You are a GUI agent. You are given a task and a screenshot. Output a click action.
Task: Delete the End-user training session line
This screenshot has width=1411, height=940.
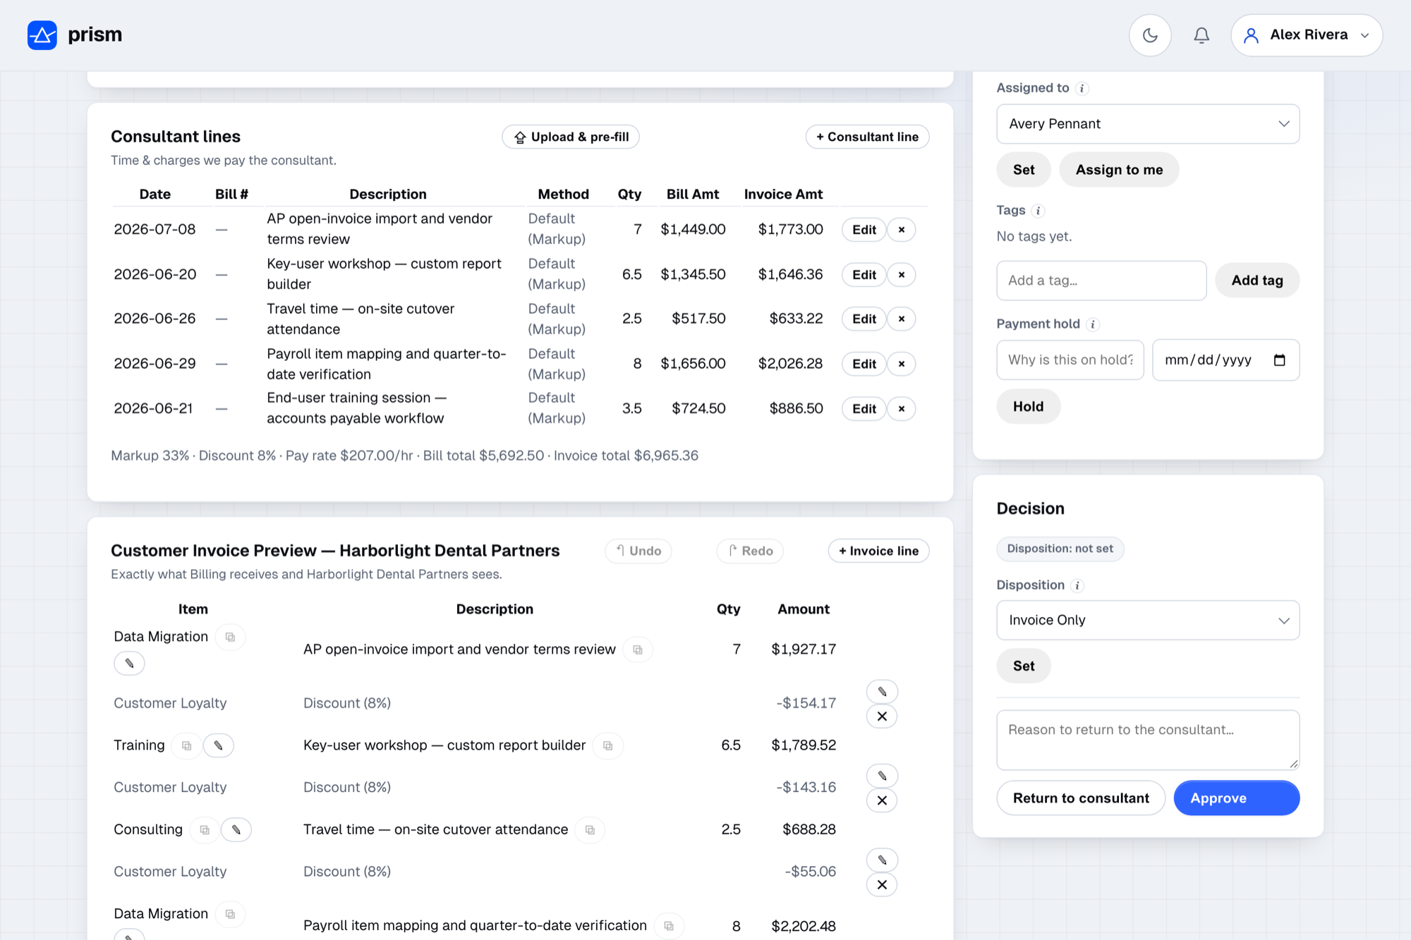coord(901,409)
